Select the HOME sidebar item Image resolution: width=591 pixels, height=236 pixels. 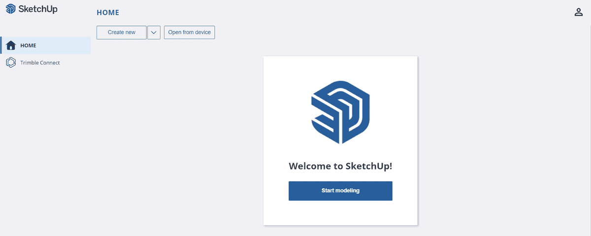click(46, 45)
